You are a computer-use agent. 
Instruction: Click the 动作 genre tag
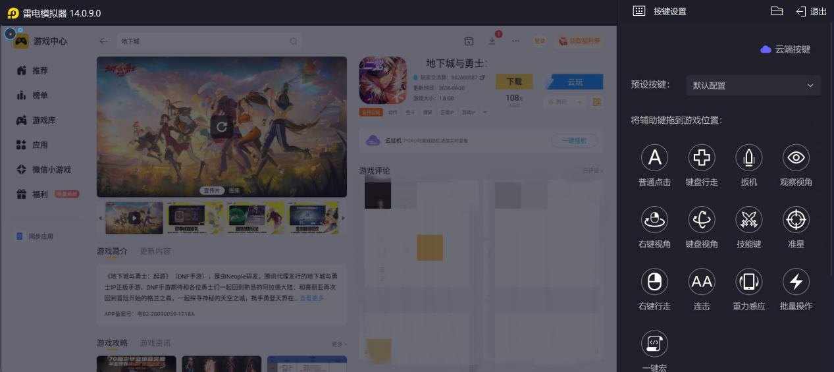click(393, 113)
